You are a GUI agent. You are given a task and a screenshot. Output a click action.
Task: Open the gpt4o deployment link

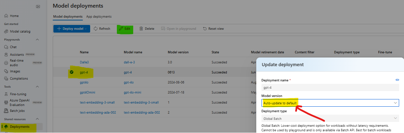pos(84,82)
